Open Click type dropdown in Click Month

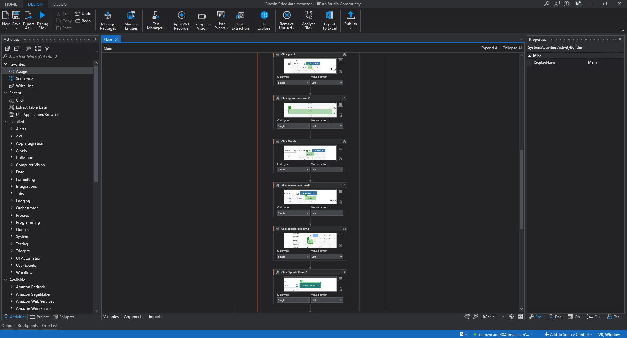(x=293, y=169)
